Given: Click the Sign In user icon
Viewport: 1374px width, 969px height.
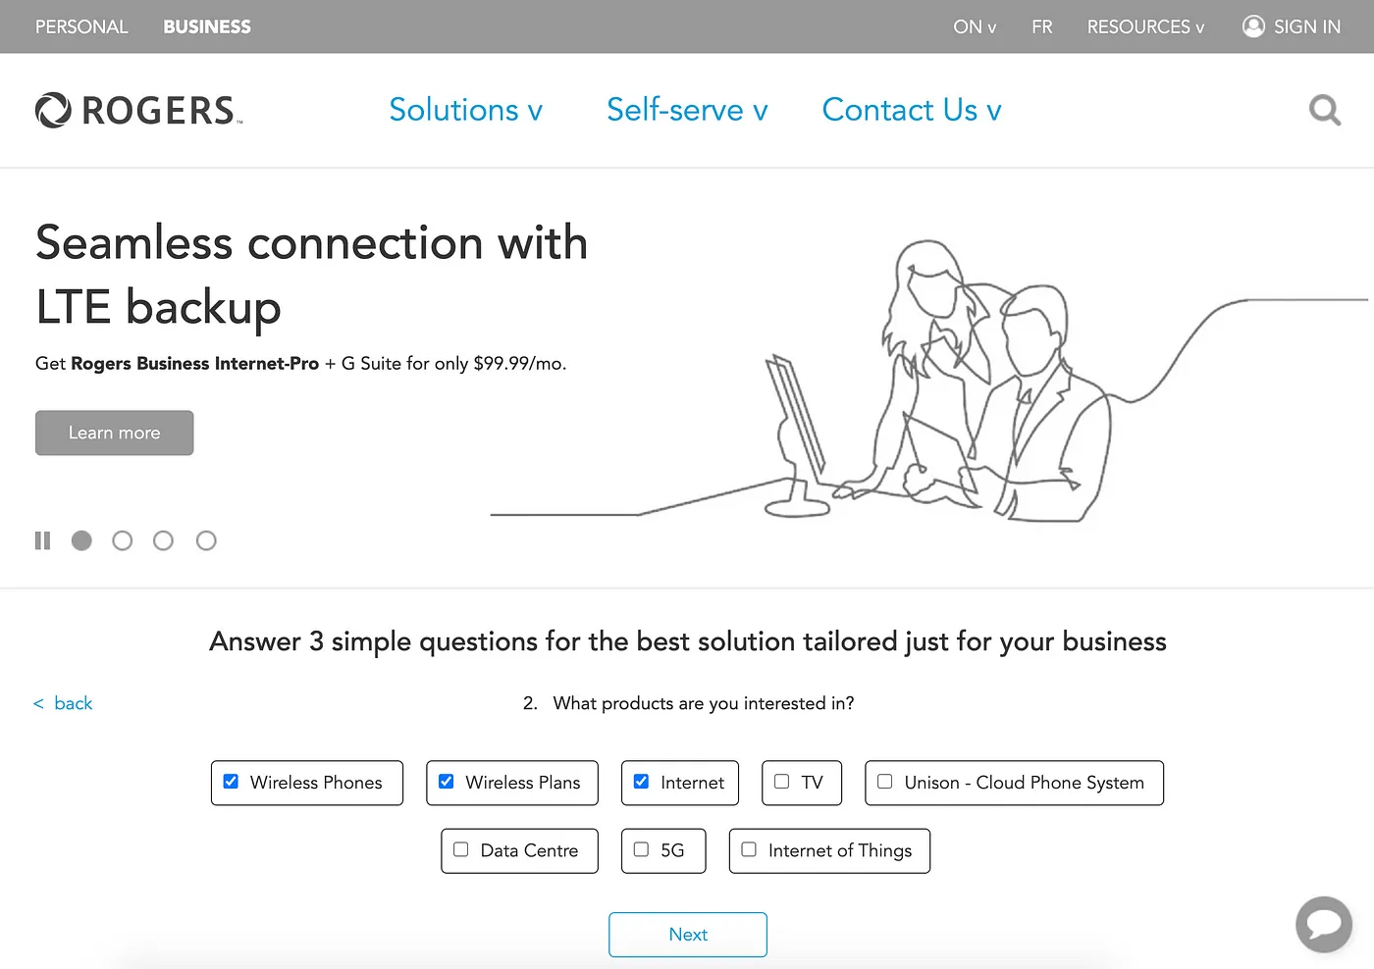Looking at the screenshot, I should [1253, 26].
